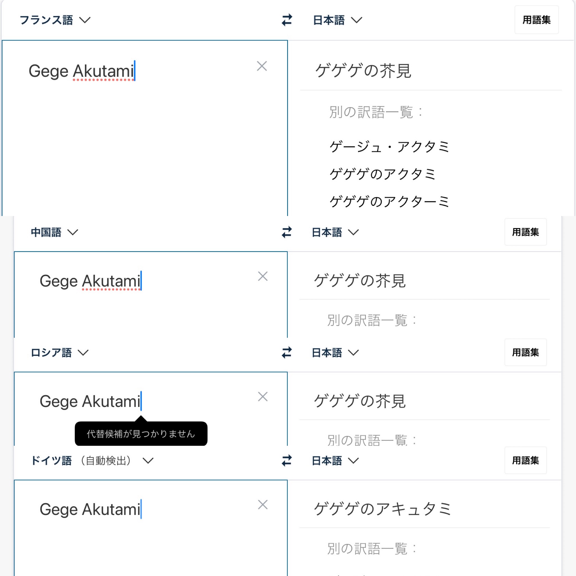The height and width of the screenshot is (576, 576).
Task: Swap languages in the German translation panel
Action: point(287,461)
